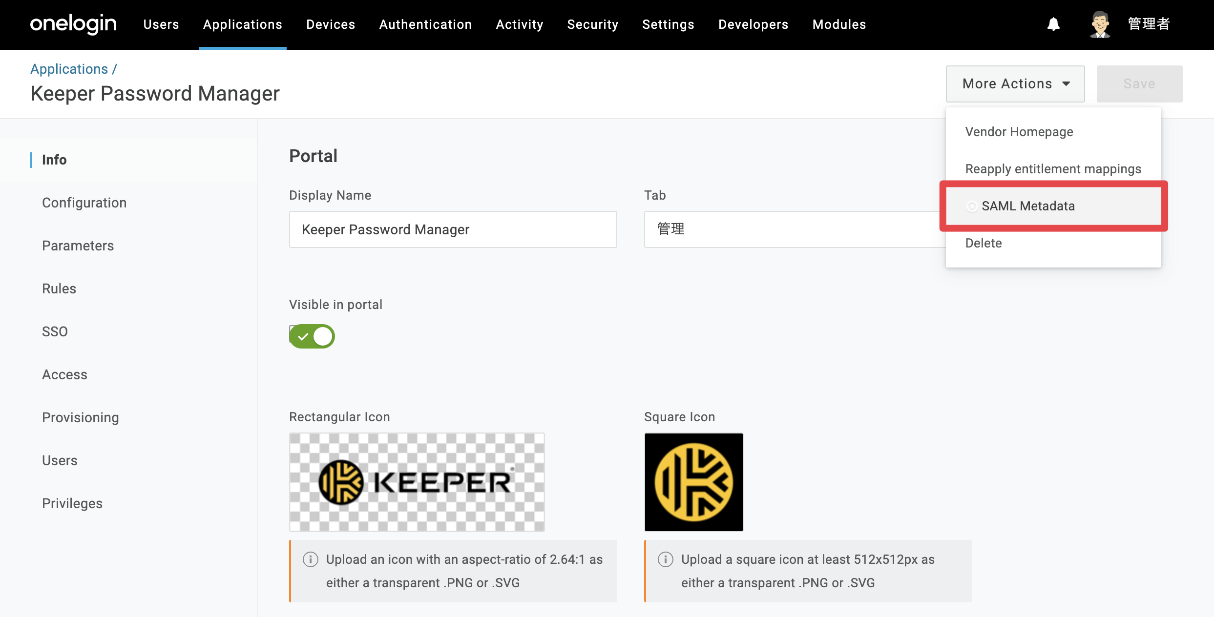Image resolution: width=1214 pixels, height=617 pixels.
Task: Expand the More Actions dropdown
Action: tap(1015, 84)
